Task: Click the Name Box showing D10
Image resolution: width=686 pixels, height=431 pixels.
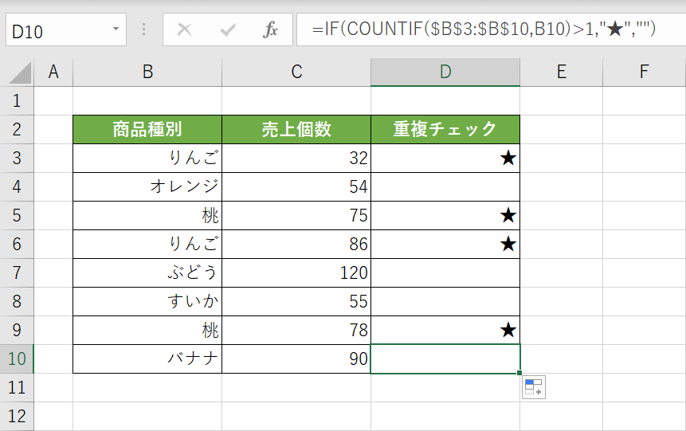Action: 65,29
